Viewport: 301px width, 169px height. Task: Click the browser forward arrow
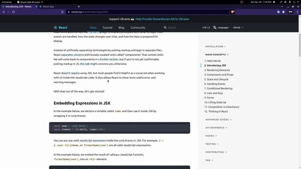[x=8, y=12]
